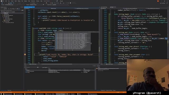The image size is (169, 95).
Task: Collapse the Source Files folder
Action: coord(2,21)
